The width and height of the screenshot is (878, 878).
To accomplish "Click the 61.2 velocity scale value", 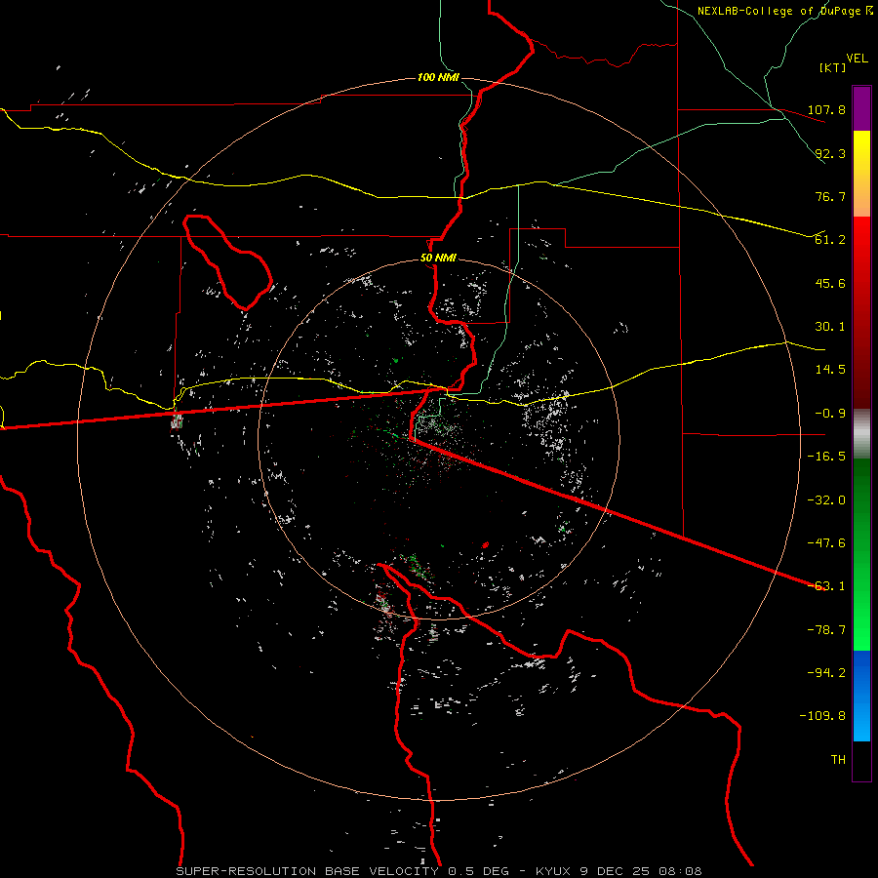I will click(x=830, y=240).
